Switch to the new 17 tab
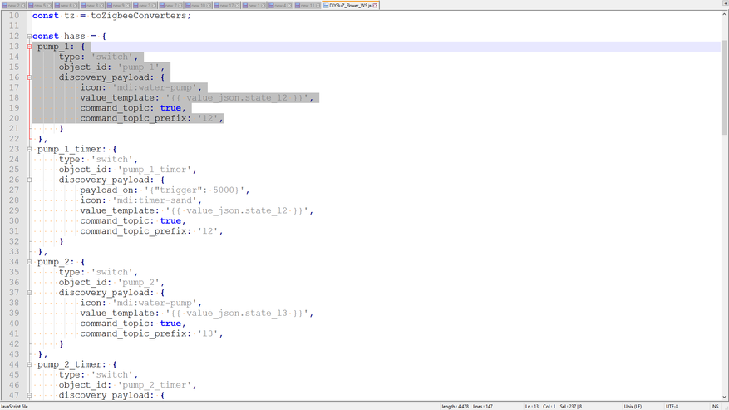The image size is (729, 410). tap(226, 6)
